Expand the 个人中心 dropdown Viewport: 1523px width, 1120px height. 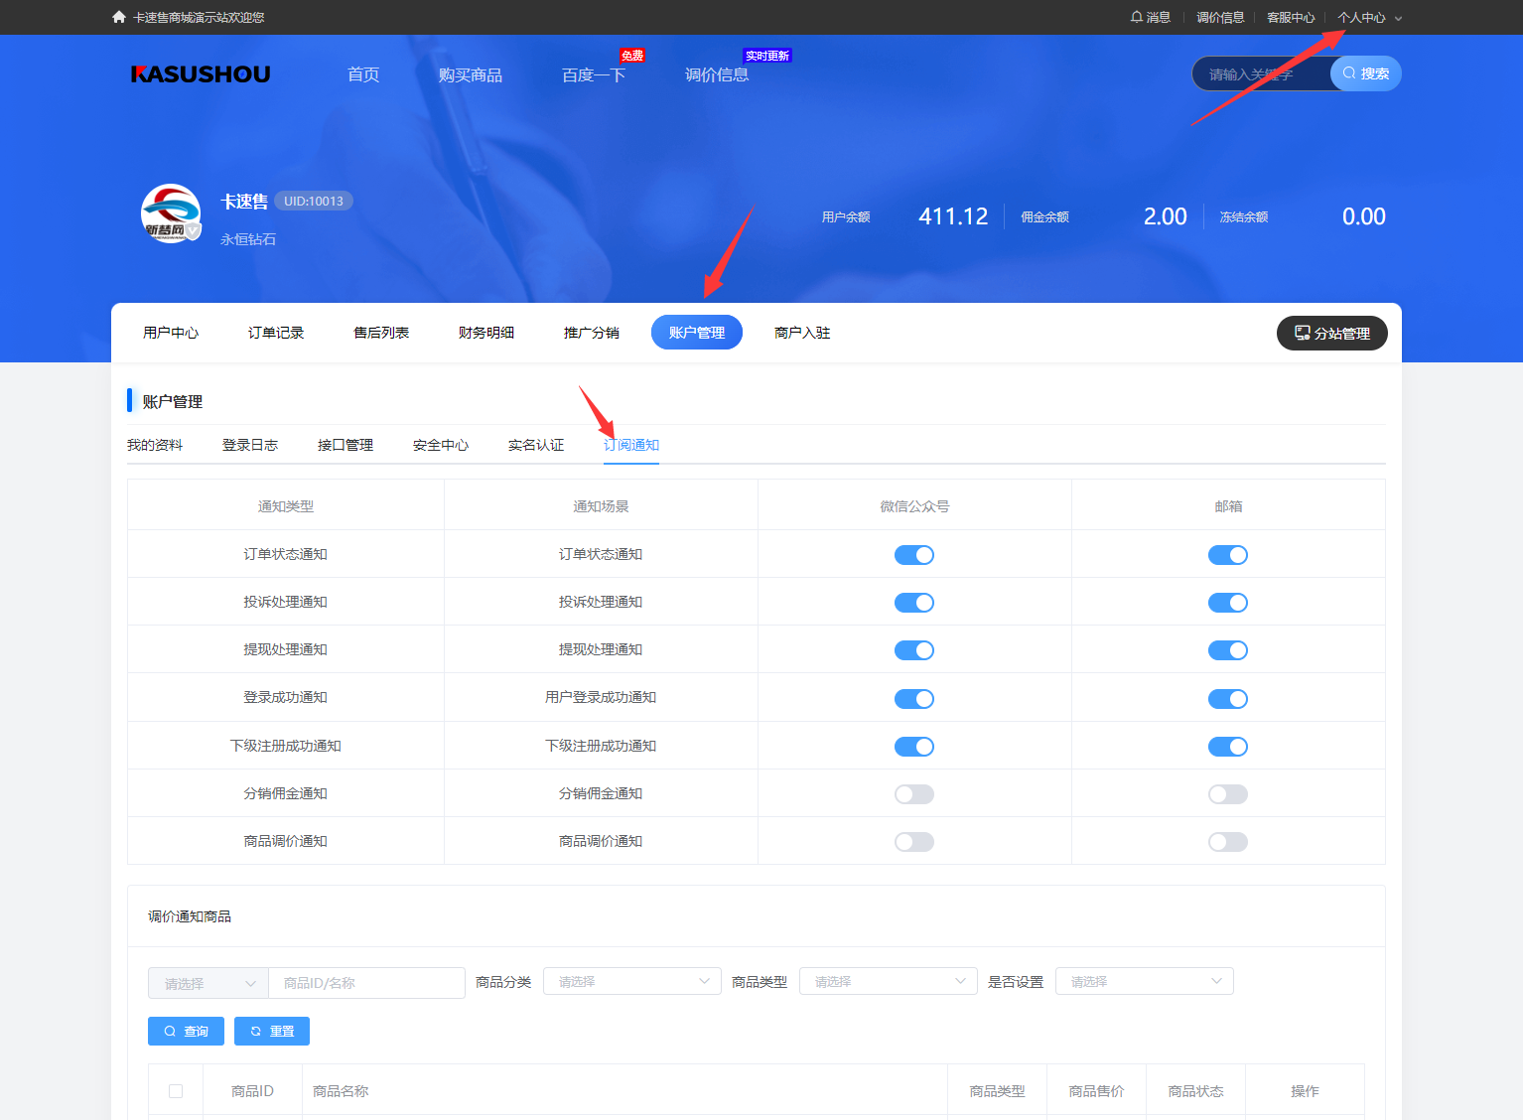[x=1369, y=17]
